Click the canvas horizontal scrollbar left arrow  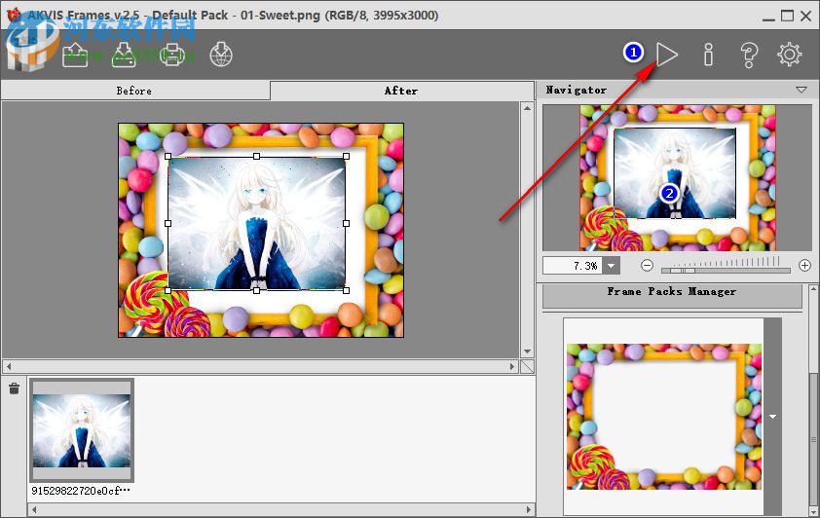pos(9,366)
